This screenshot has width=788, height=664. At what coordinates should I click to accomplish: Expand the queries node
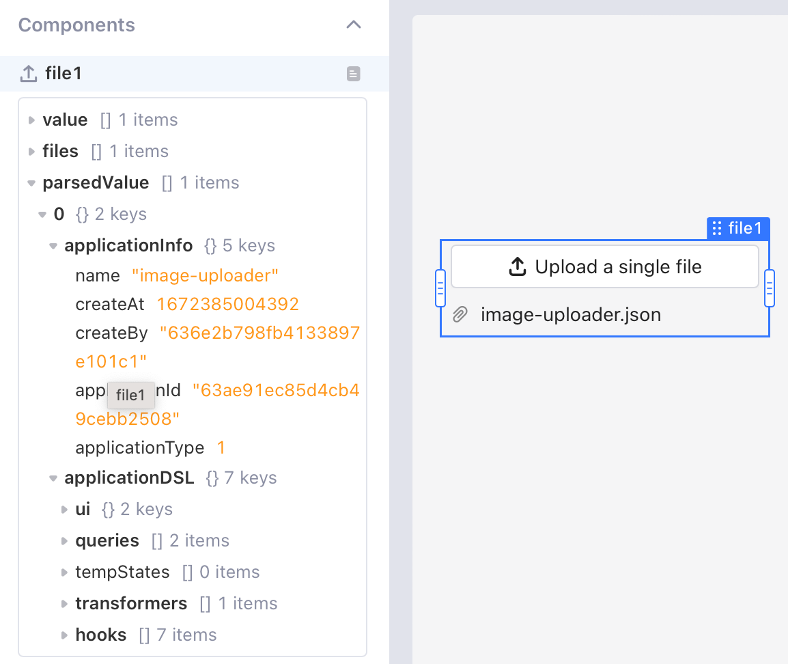[64, 541]
